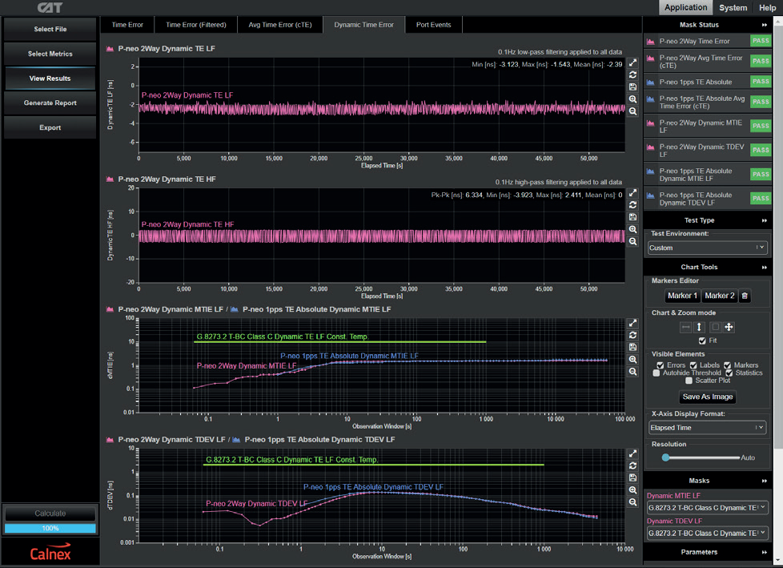
Task: Expand the Dynamic TE LF chart fullscreen
Action: [x=632, y=62]
